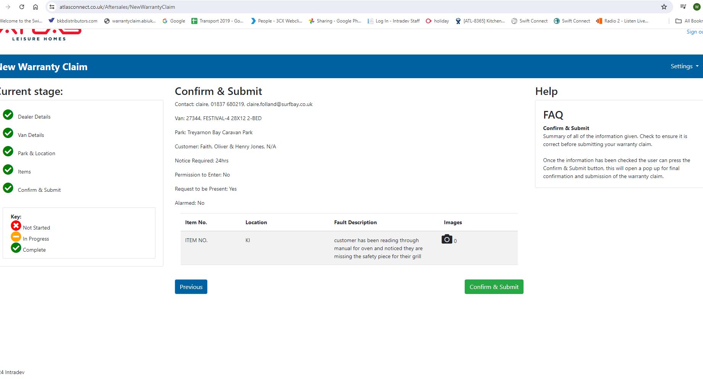
Task: Go to Park & Location stage
Action: tap(36, 153)
